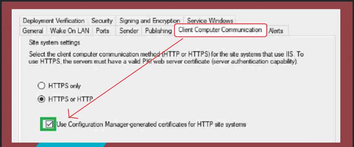
Task: Choose the HTTPS or HTTP option
Action: [41, 99]
